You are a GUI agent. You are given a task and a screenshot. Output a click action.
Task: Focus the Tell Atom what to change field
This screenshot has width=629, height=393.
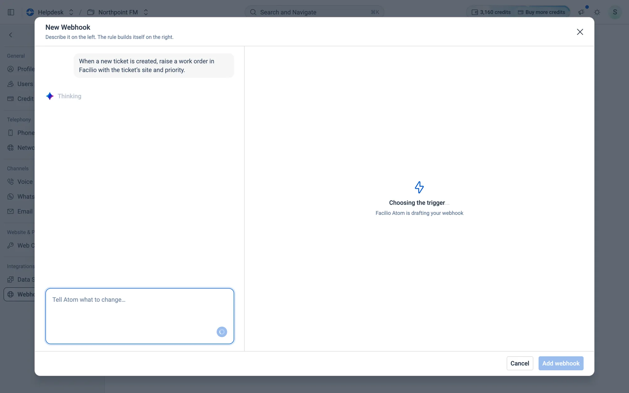point(140,316)
